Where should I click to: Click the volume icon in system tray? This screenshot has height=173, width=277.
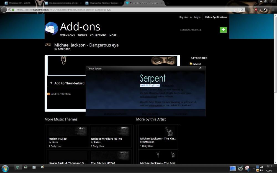pos(261,171)
